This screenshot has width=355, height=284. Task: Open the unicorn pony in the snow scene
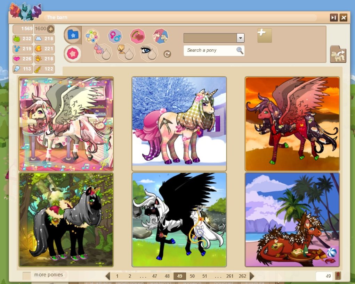[179, 124]
